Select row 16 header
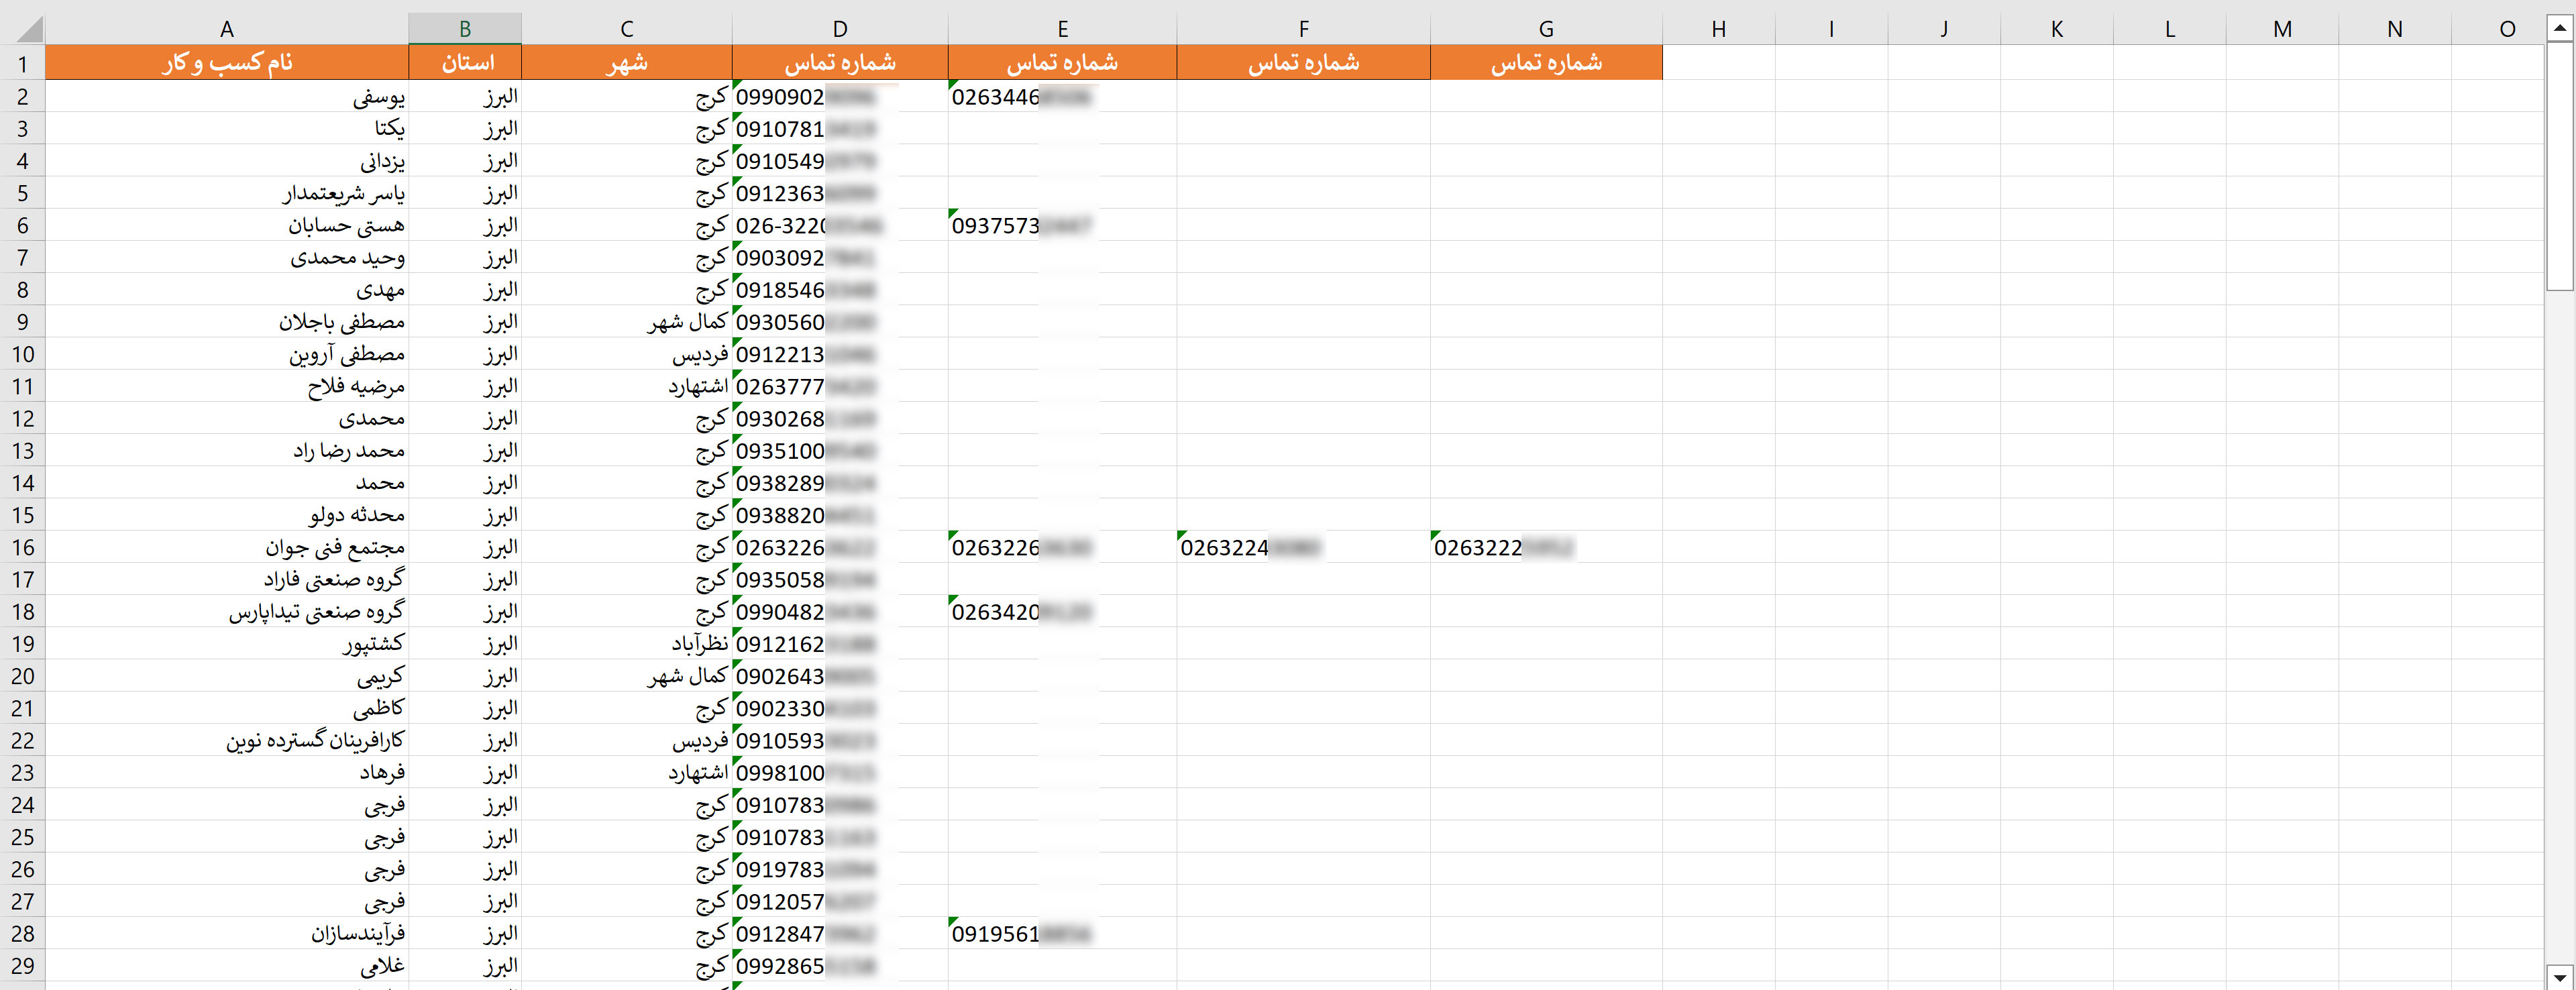Viewport: 2576px width, 990px height. tap(22, 547)
